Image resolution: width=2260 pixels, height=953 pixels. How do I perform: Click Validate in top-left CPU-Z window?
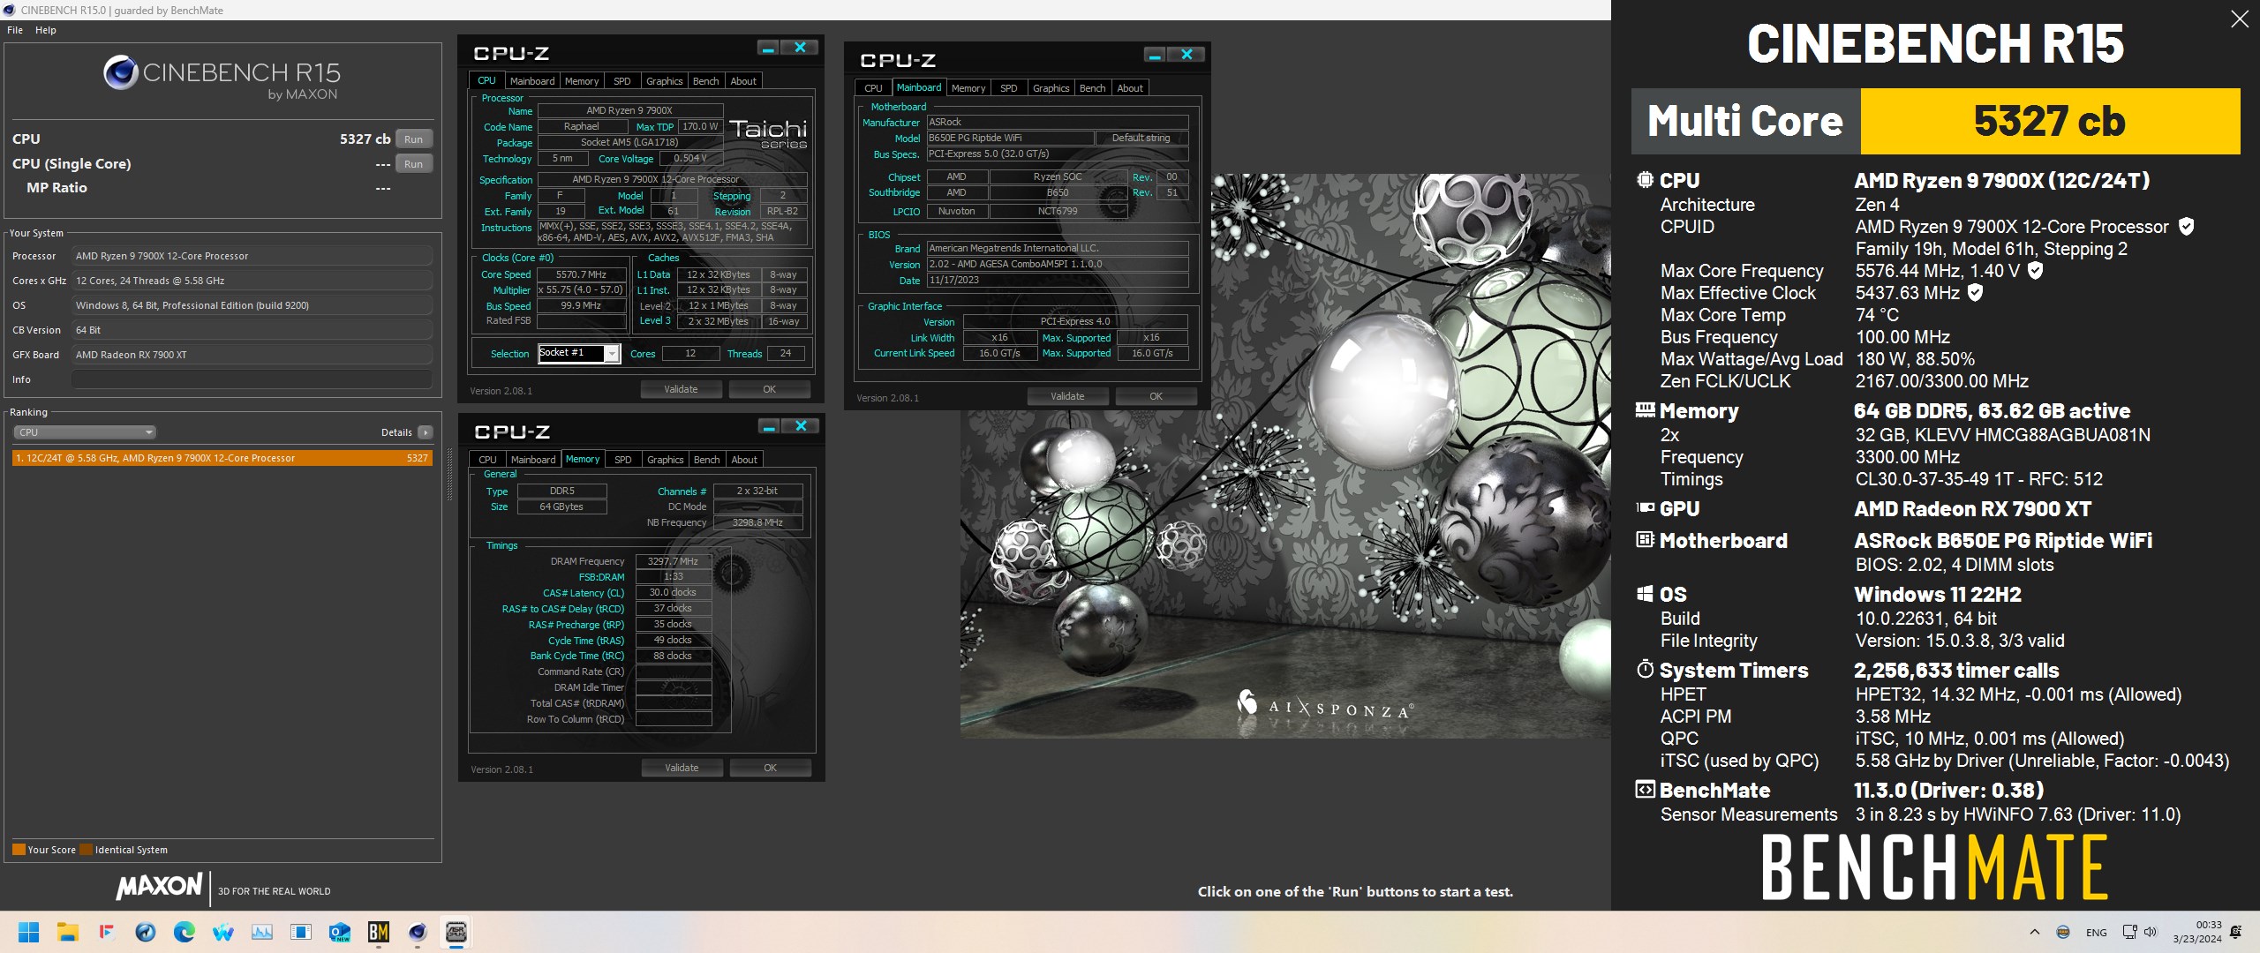pyautogui.click(x=681, y=389)
